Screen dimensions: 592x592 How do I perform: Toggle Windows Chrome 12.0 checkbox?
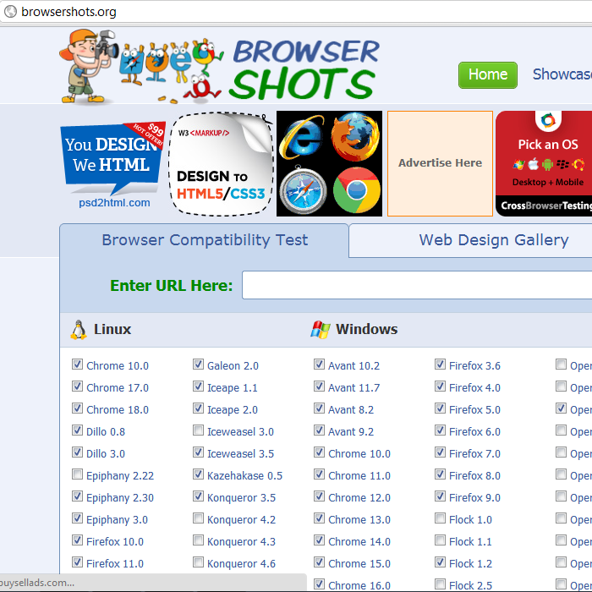pos(319,496)
